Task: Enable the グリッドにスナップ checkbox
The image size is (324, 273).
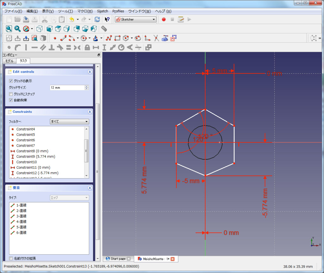Action: tap(11, 94)
